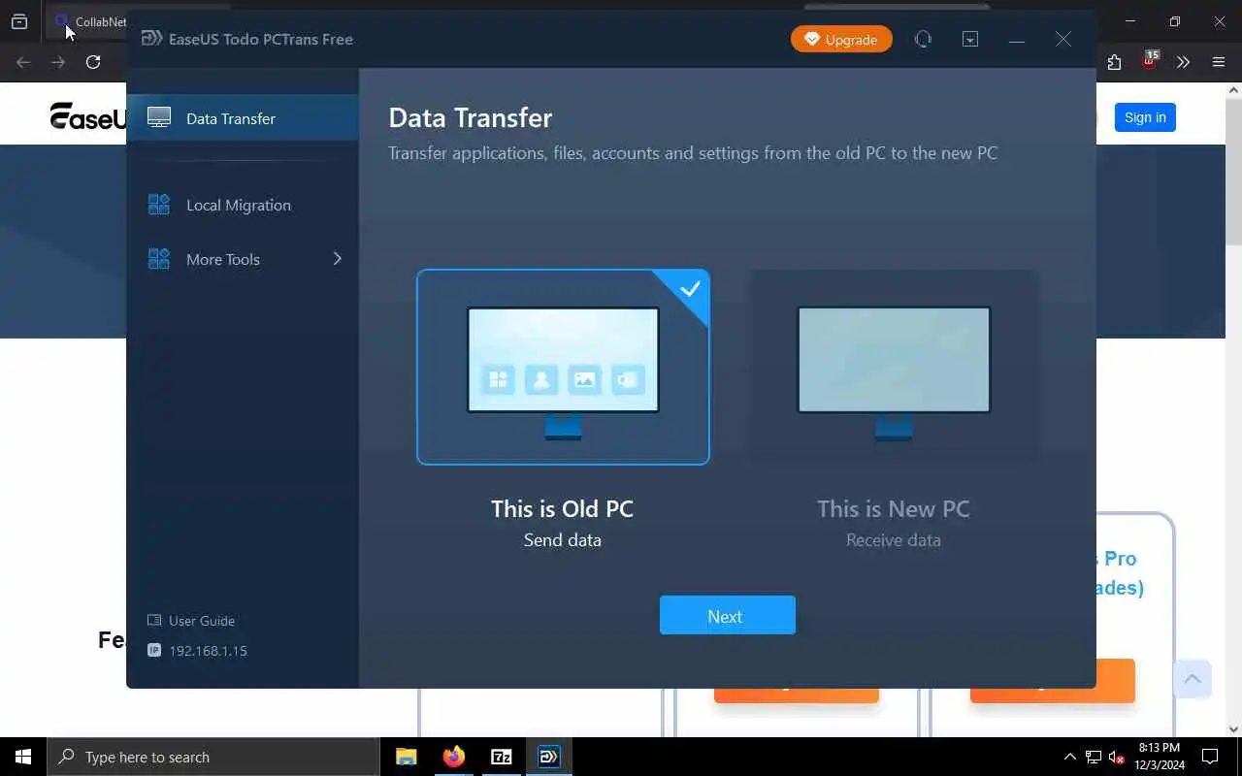
Task: Reload the browser page
Action: 93,62
